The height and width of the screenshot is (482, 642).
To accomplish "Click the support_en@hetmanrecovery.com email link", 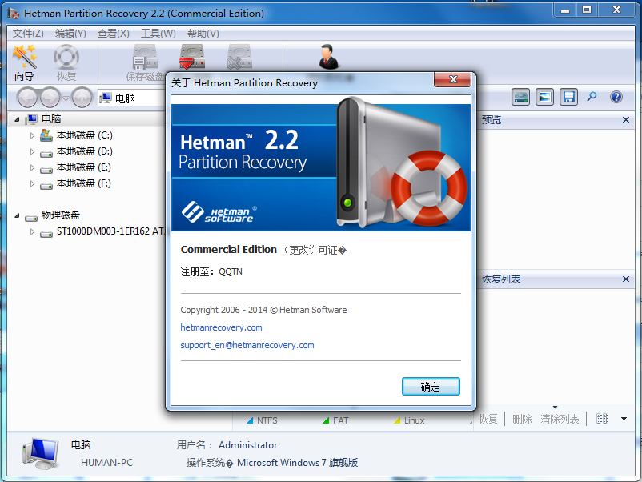I will click(247, 345).
